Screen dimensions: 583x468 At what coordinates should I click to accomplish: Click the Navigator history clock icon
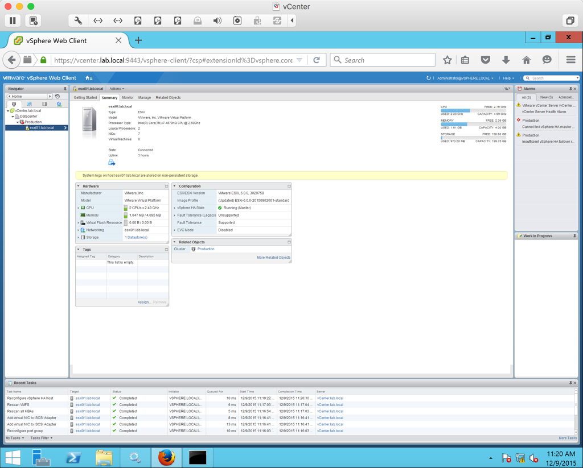pyautogui.click(x=58, y=97)
